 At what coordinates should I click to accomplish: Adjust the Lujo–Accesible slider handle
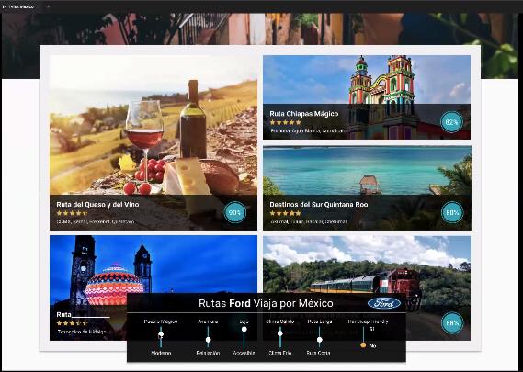tap(244, 329)
